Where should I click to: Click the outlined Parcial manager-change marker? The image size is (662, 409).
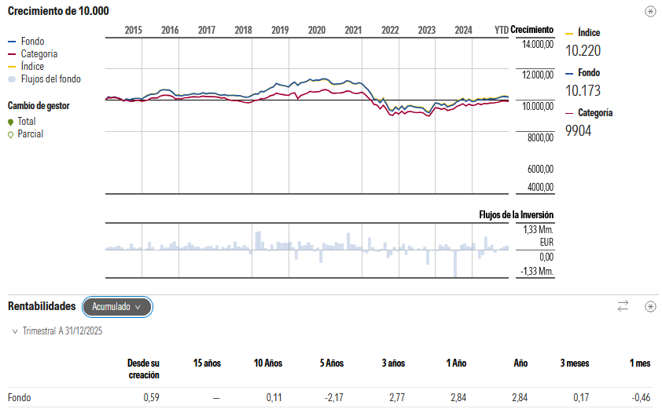pos(11,134)
